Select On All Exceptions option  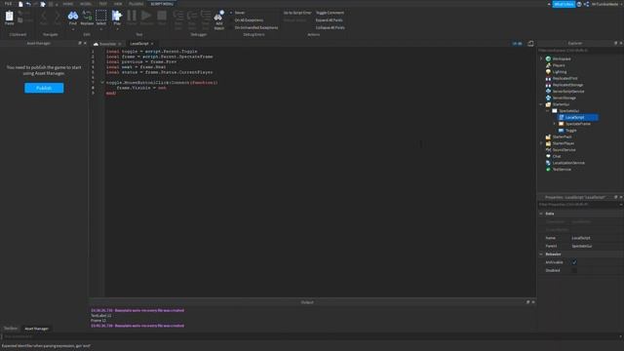point(249,19)
